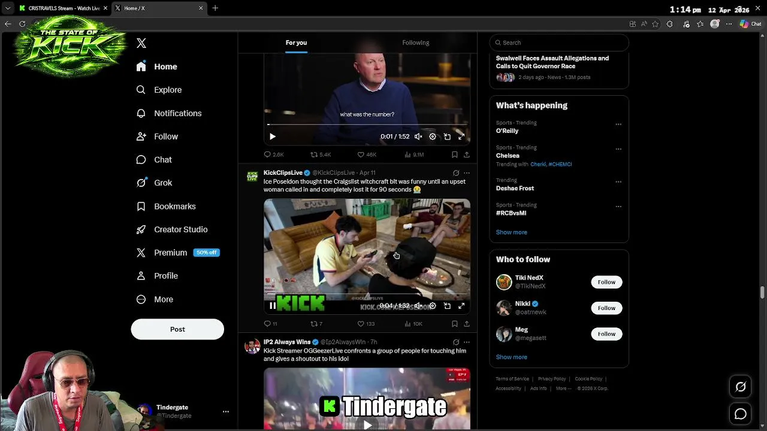Click the top video progress bar
Screen dimensions: 767x431
tap(367, 125)
